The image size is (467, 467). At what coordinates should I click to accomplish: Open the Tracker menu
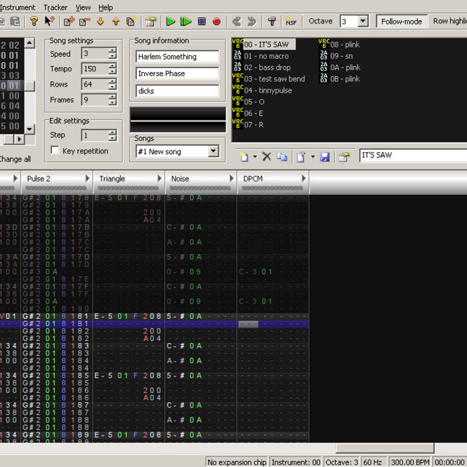(x=55, y=7)
